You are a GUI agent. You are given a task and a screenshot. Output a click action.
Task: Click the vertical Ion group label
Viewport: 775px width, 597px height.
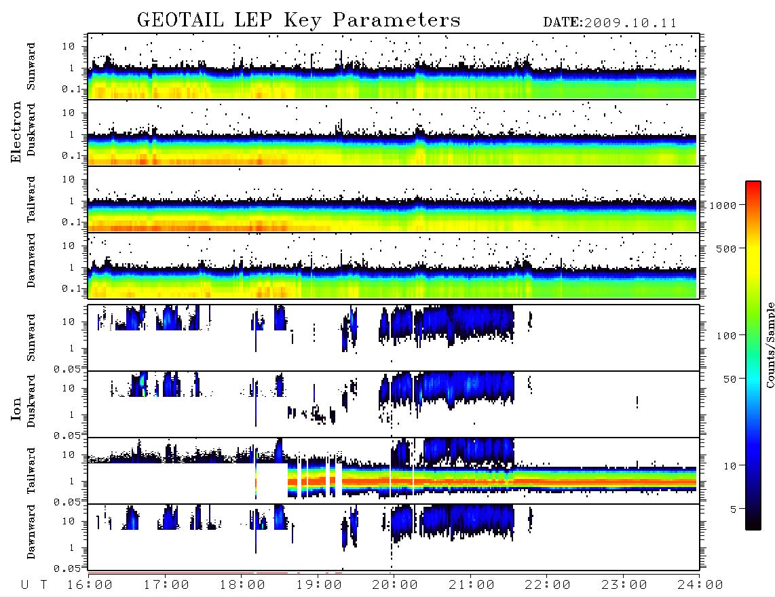[16, 409]
